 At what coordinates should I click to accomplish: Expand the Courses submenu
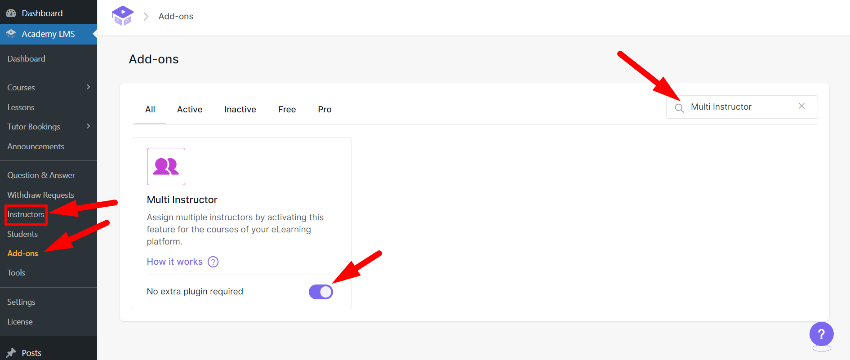pyautogui.click(x=89, y=87)
